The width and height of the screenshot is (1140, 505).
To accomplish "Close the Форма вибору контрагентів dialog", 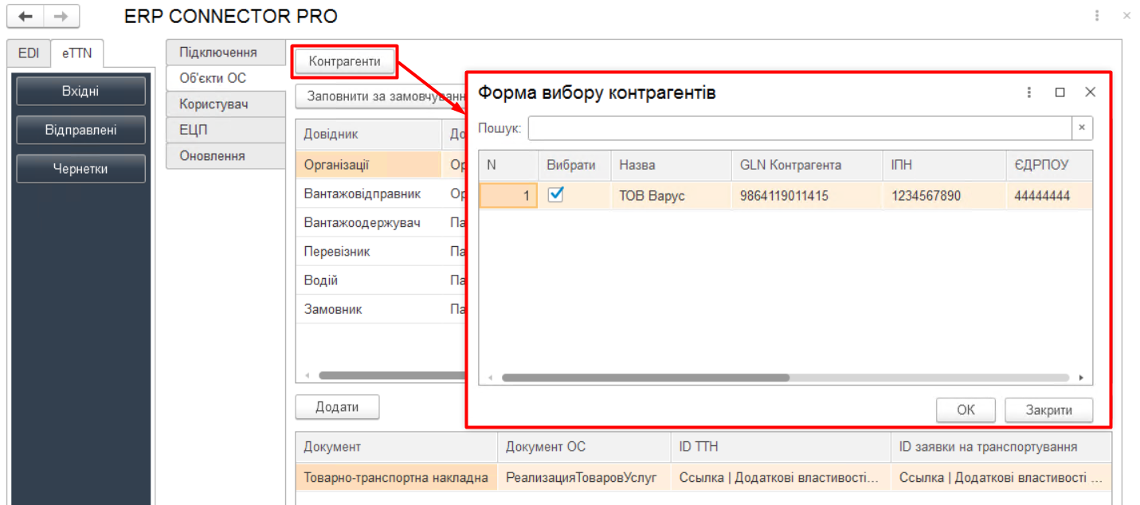I will 1091,92.
